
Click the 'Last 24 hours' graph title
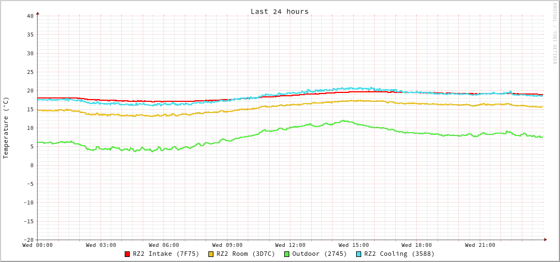click(279, 11)
